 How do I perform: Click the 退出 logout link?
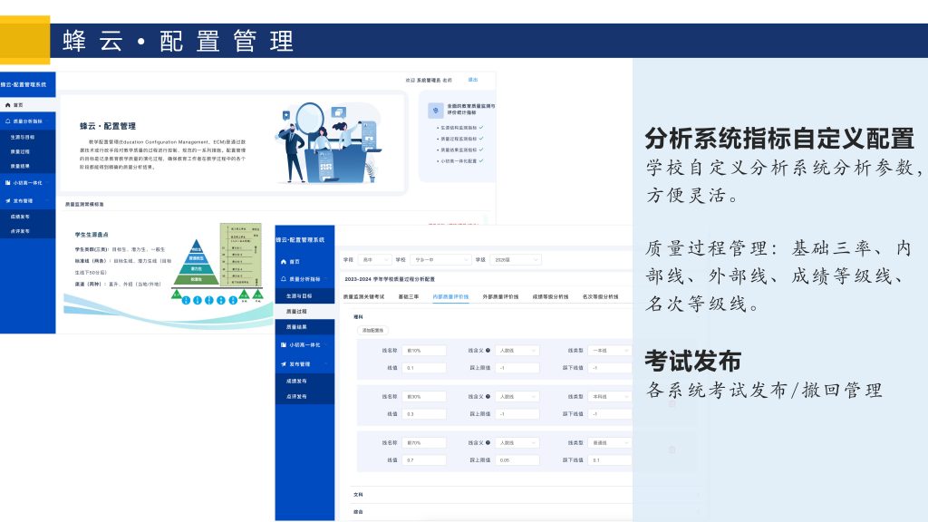coord(473,80)
